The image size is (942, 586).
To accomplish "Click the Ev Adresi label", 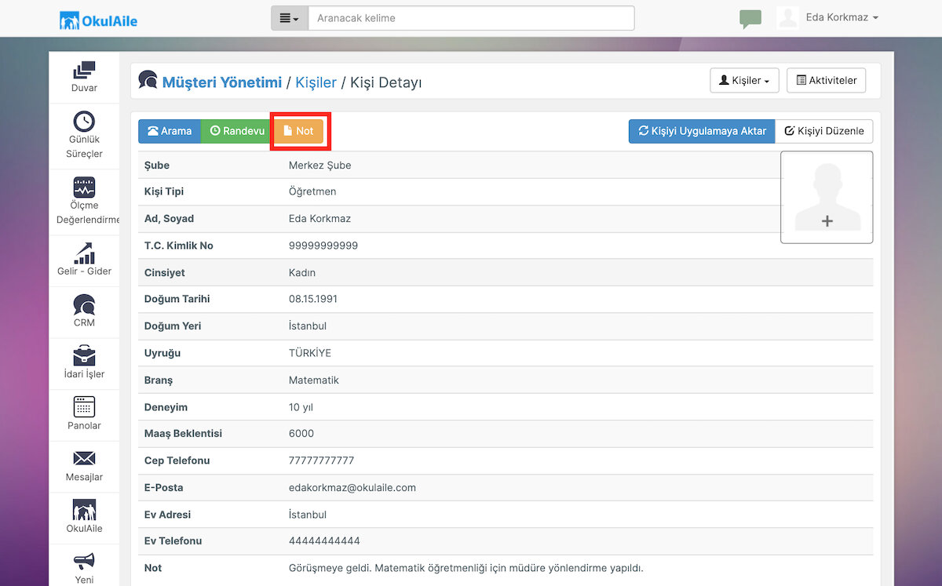I will click(x=167, y=515).
